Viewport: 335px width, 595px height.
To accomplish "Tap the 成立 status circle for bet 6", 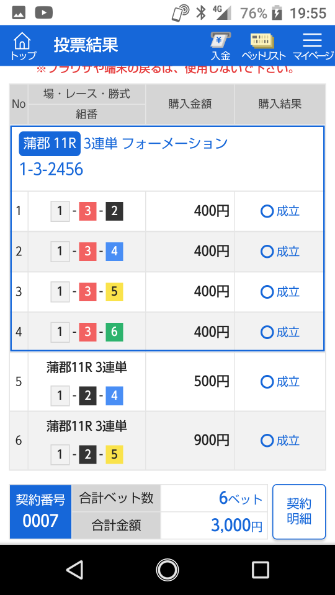I will click(267, 441).
